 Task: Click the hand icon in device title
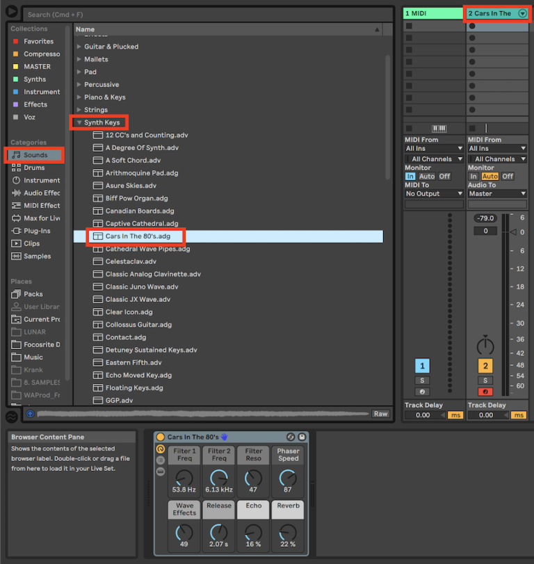tap(225, 437)
